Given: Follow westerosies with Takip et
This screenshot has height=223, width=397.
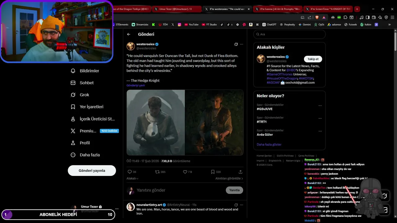Looking at the screenshot, I should click(x=313, y=59).
